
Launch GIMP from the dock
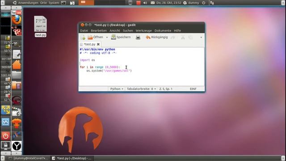click(x=17, y=44)
